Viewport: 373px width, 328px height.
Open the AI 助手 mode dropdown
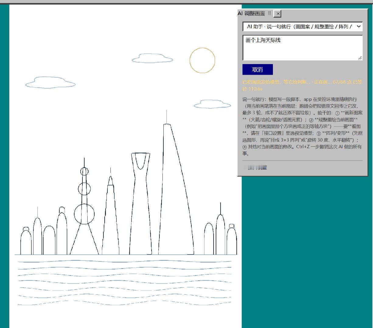pos(303,27)
